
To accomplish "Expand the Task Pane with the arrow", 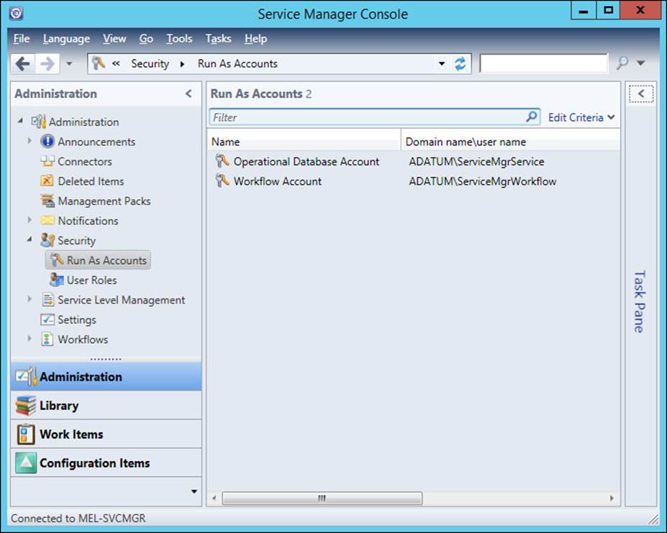I will (x=641, y=94).
